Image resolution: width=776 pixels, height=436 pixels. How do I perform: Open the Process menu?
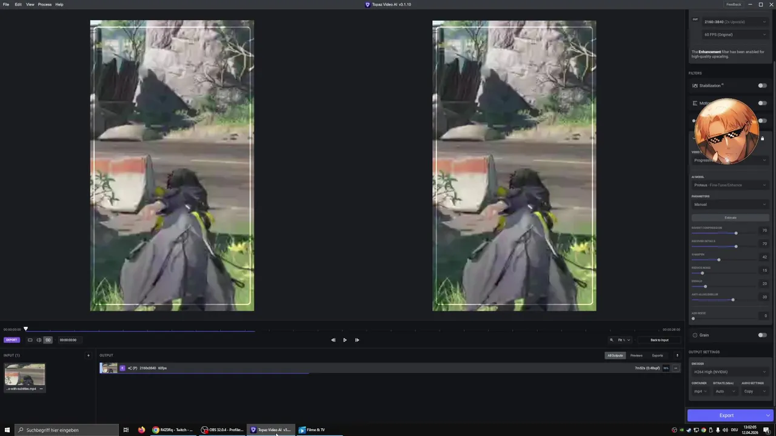pyautogui.click(x=45, y=4)
